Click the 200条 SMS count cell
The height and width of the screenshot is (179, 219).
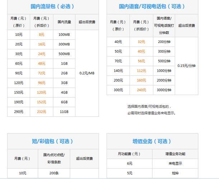(54, 173)
